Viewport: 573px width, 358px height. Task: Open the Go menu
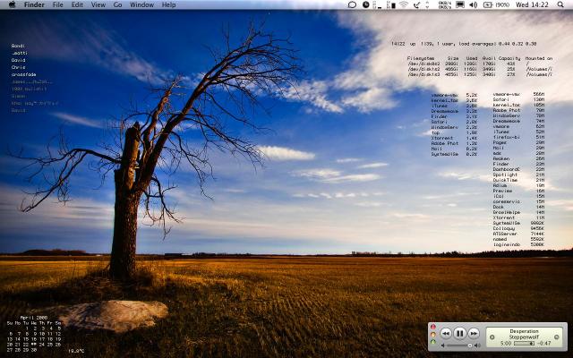117,4
